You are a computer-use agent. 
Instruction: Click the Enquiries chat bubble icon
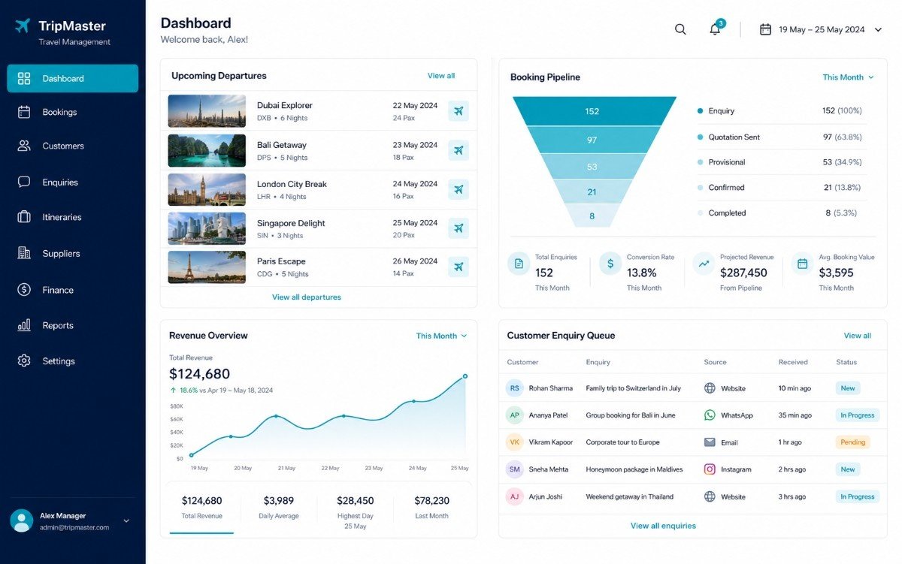[x=24, y=182]
